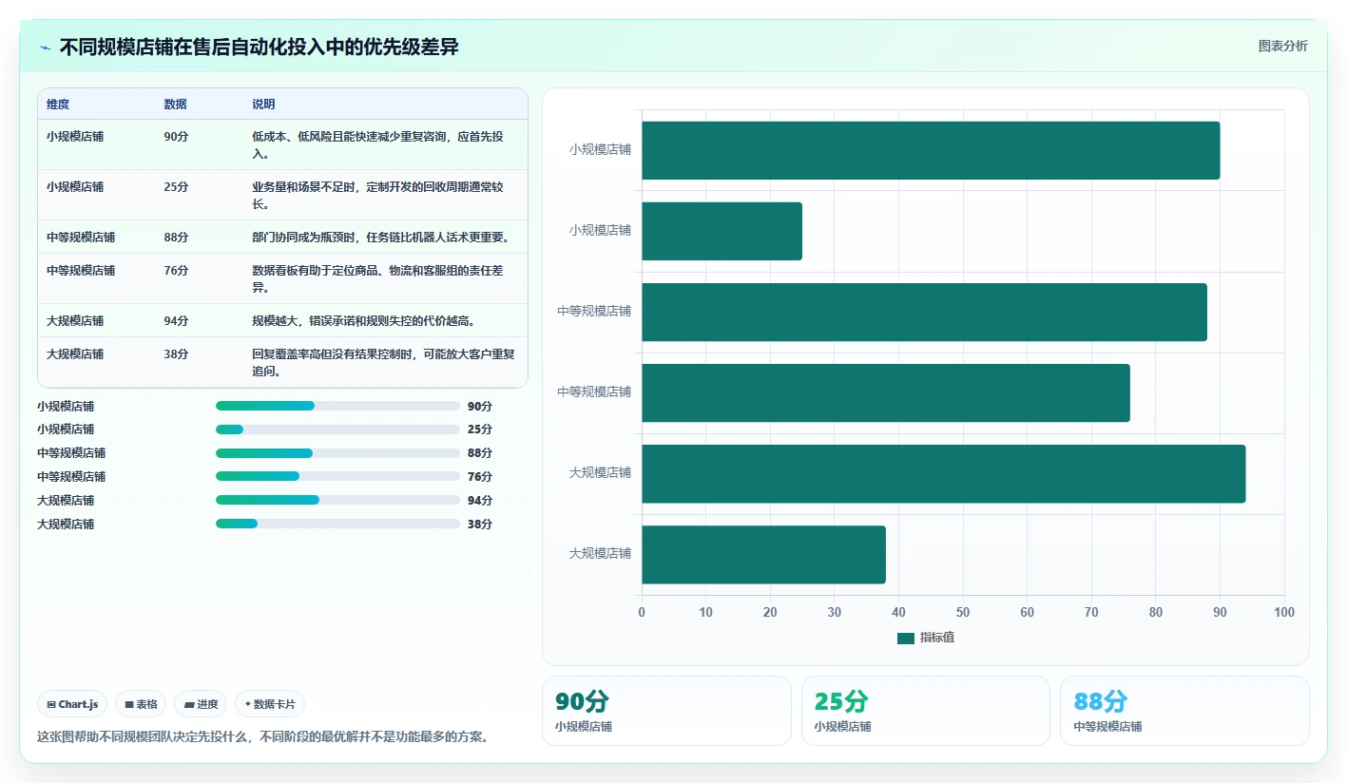Click the progress bar labeled 38分
Image resolution: width=1347 pixels, height=783 pixels.
[337, 524]
